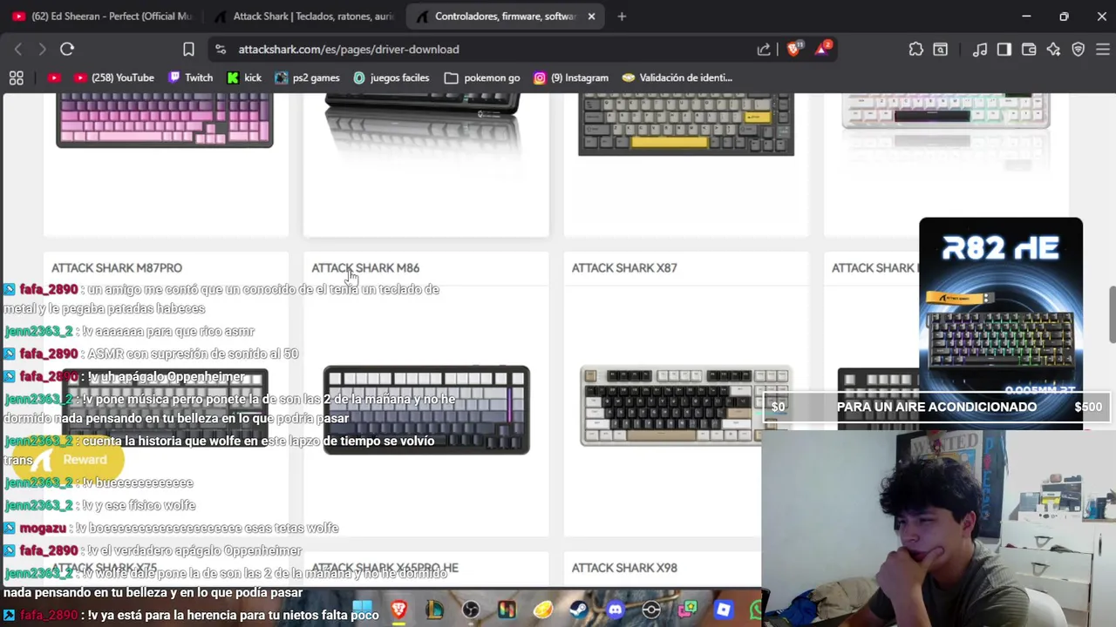Open the pokemon go bookmarks folder
Image resolution: width=1116 pixels, height=627 pixels.
pyautogui.click(x=482, y=78)
